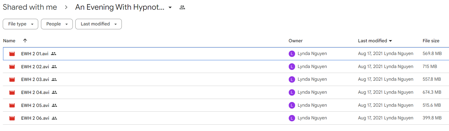Image resolution: width=449 pixels, height=131 pixels.
Task: Click Lynda Nguyen's avatar on the EWH 2 04.avi row
Action: pos(292,92)
